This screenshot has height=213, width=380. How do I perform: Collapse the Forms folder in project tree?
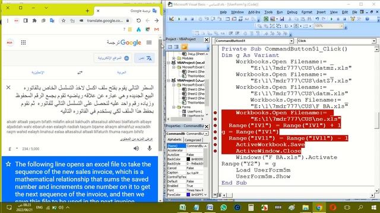pyautogui.click(x=174, y=107)
